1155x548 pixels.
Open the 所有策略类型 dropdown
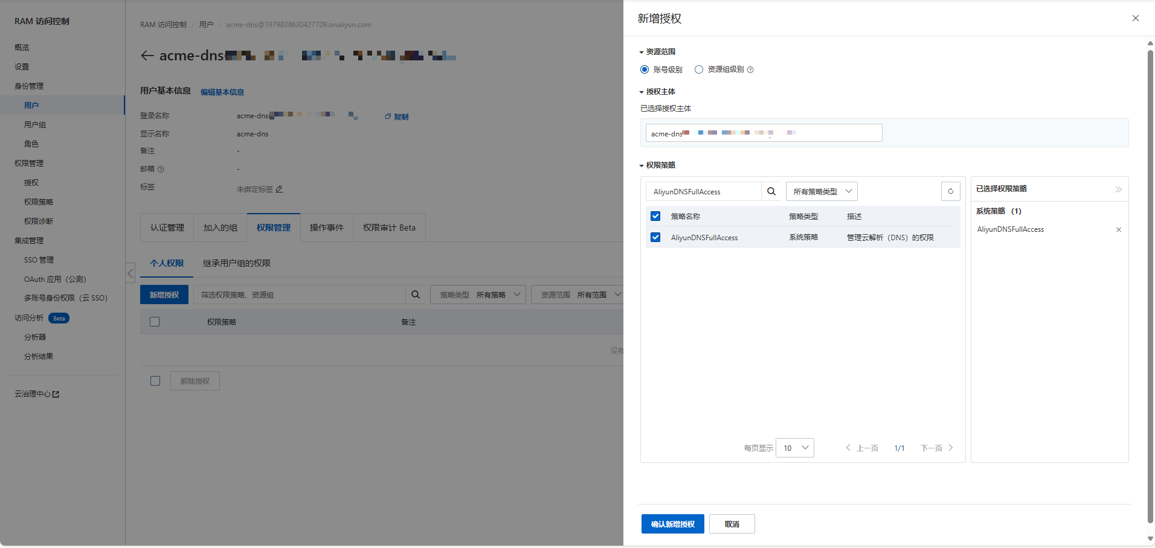pyautogui.click(x=821, y=191)
